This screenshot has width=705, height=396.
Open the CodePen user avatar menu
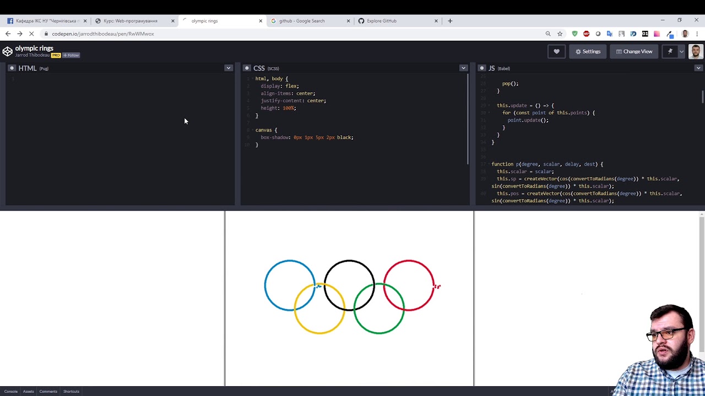click(x=696, y=52)
